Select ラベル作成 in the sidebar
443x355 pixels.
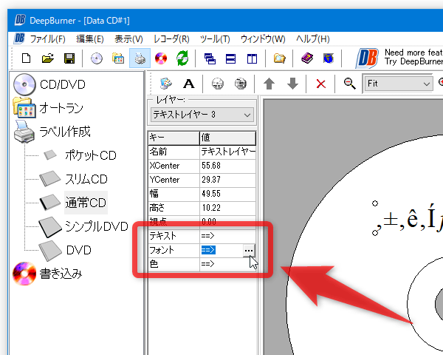(64, 132)
